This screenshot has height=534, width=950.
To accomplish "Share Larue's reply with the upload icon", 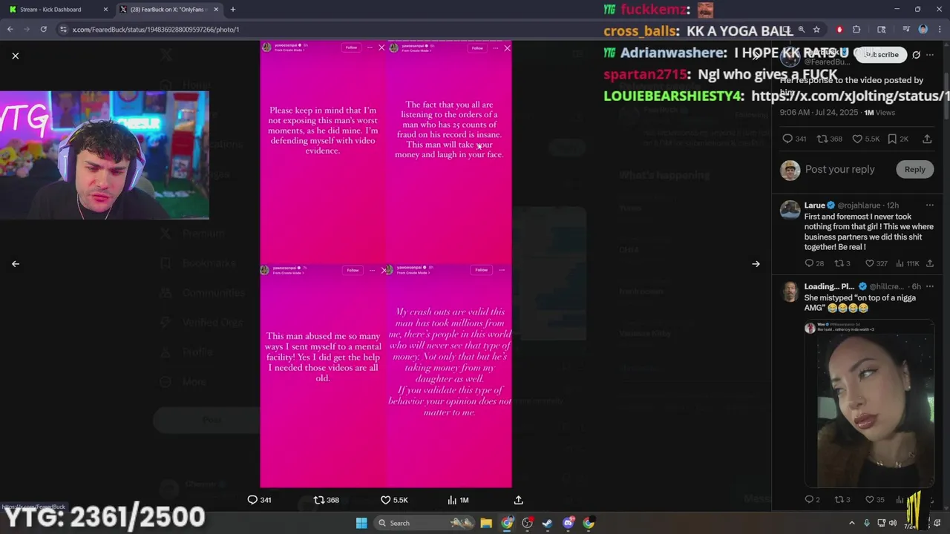I will 929,263.
